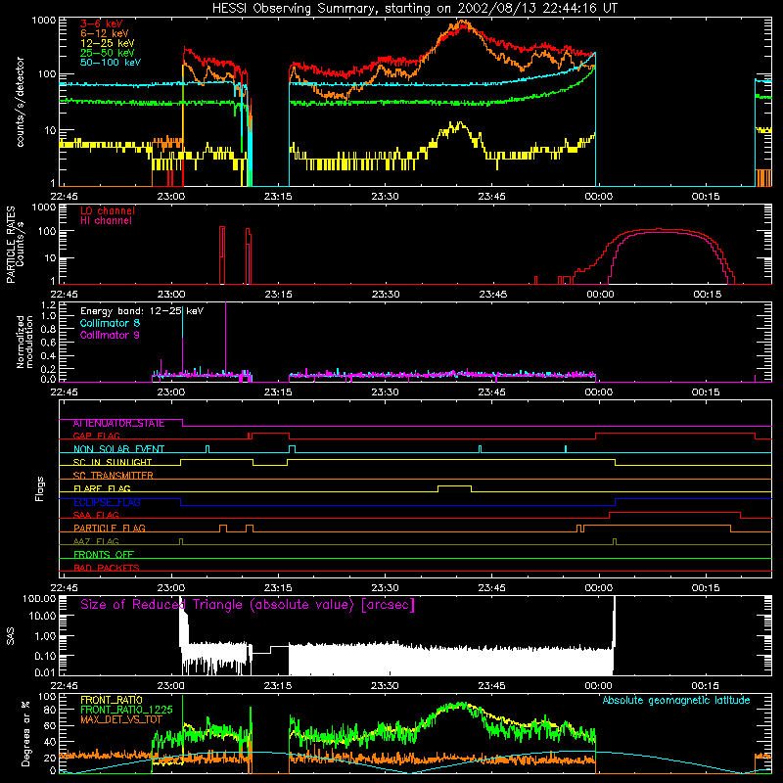Select the Collimator 9 legend entry

coord(110,335)
